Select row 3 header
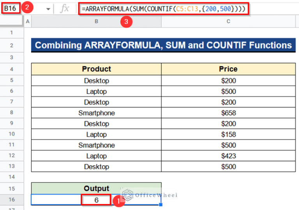 click(x=12, y=58)
